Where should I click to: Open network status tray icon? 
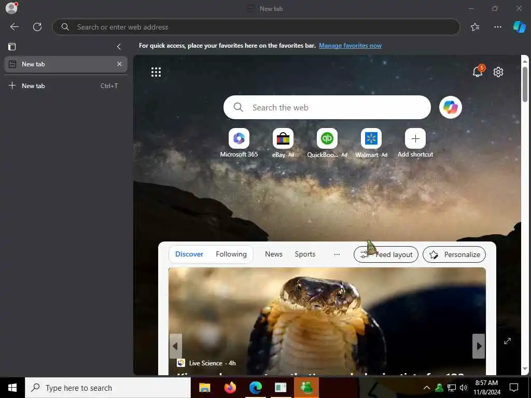point(452,388)
